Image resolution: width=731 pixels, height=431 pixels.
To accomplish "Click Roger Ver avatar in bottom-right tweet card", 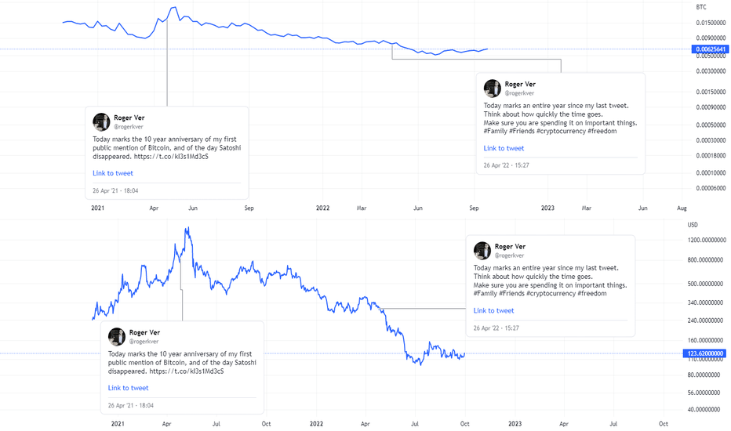I will (482, 251).
